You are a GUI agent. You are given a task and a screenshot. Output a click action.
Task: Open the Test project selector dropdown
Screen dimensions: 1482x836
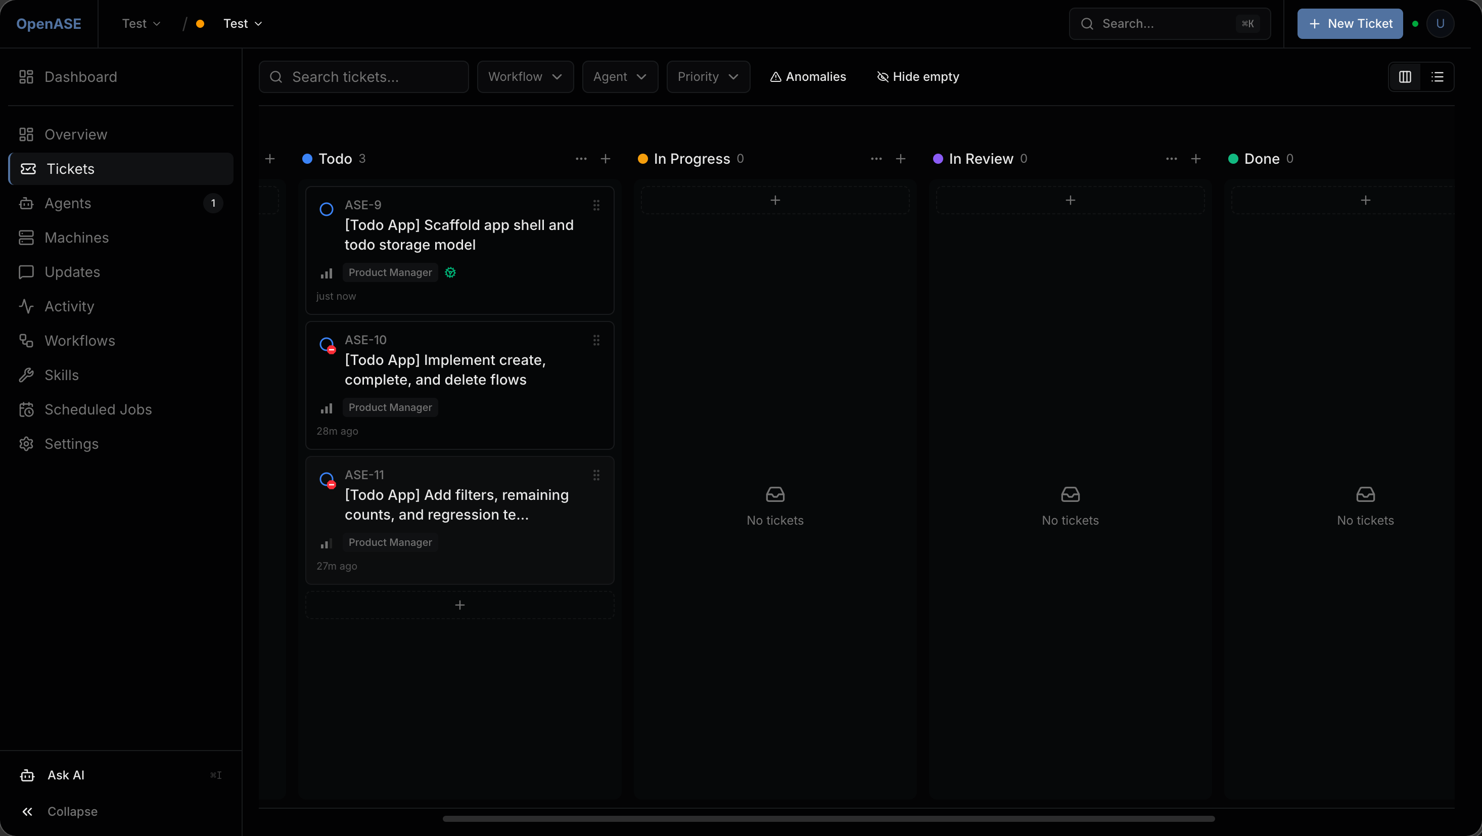[x=242, y=24]
